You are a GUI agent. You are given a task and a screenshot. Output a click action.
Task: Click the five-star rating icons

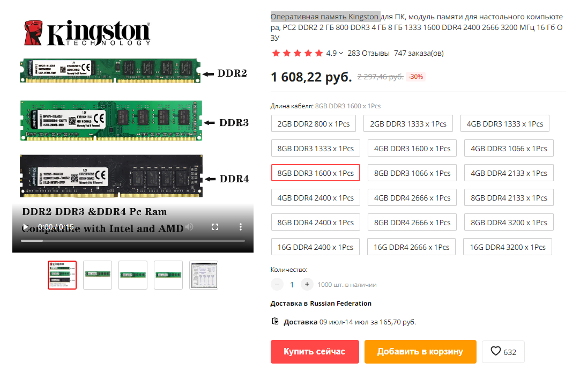point(297,53)
